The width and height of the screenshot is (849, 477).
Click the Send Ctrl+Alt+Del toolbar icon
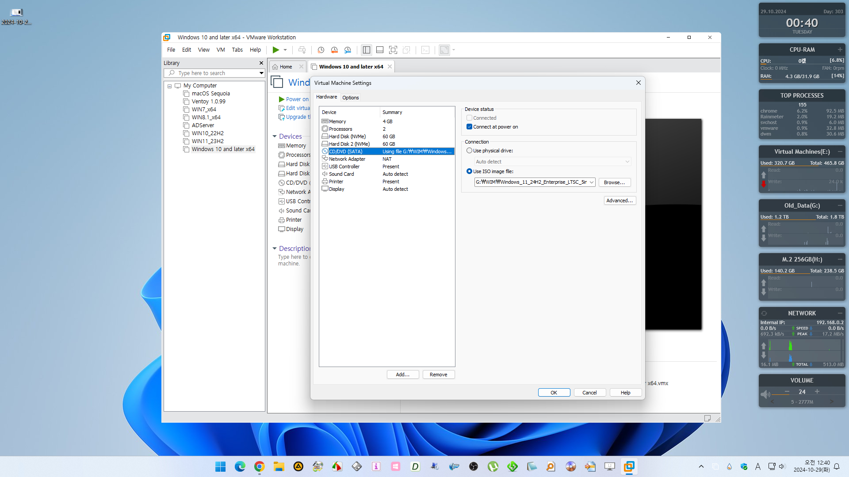(x=302, y=50)
